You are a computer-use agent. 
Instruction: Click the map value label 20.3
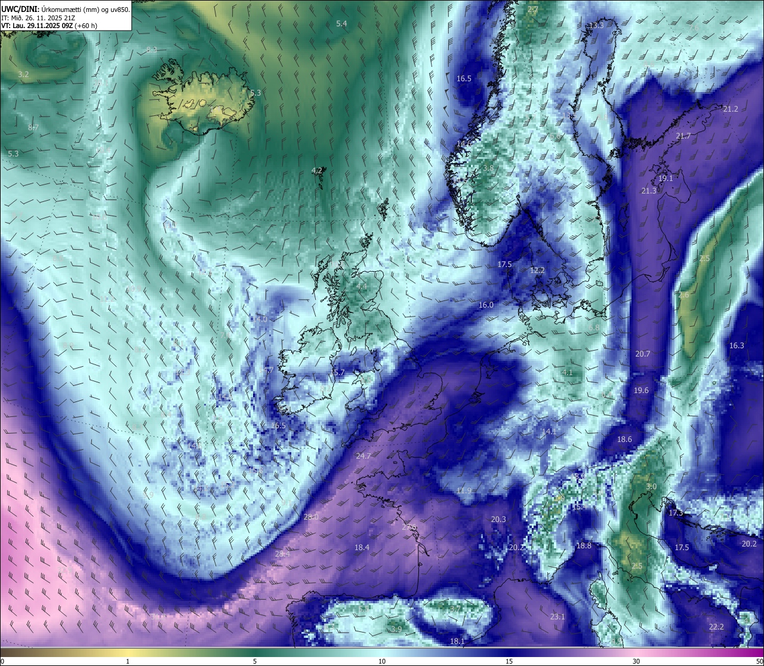(498, 520)
